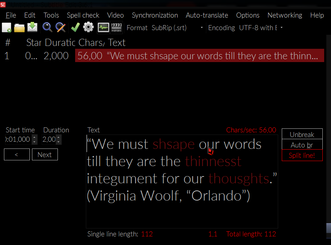The width and height of the screenshot is (331, 245).
Task: Expand the Format SubRip (.srt) dropdown
Action: pyautogui.click(x=202, y=28)
